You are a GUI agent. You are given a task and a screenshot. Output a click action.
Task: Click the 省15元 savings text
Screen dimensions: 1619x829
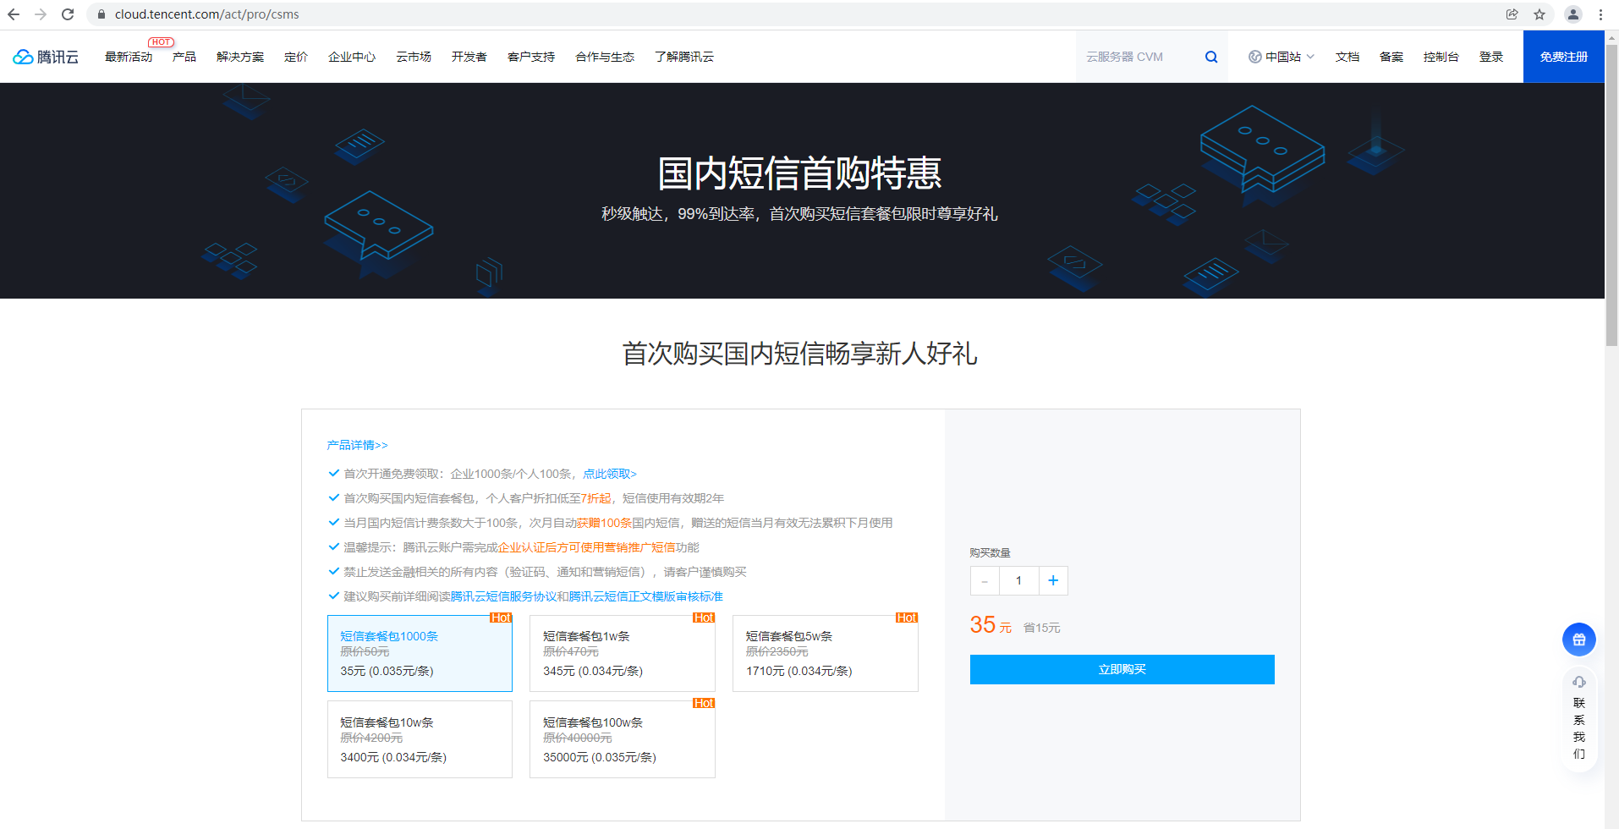click(x=1041, y=628)
